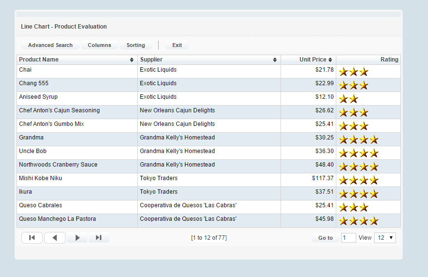The width and height of the screenshot is (428, 277).
Task: Sort by Product Name column arrows
Action: point(132,60)
